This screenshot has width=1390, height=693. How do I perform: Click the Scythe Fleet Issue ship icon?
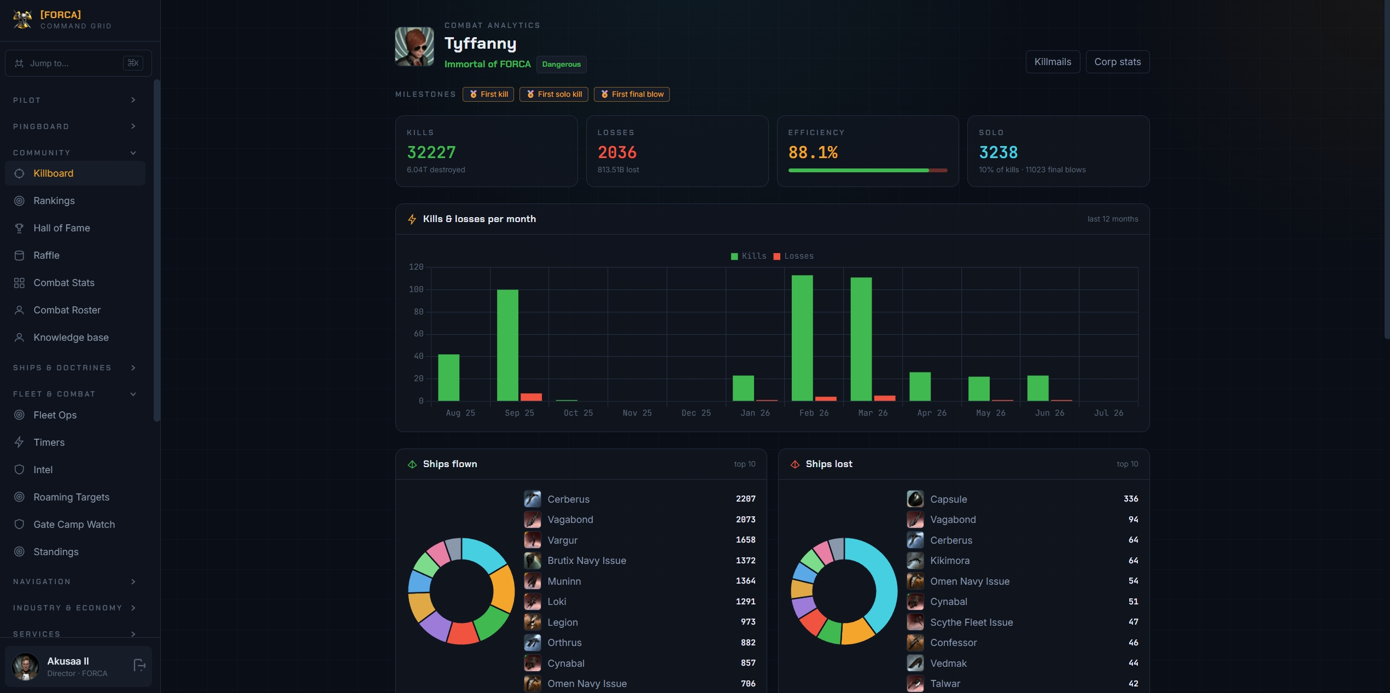coord(915,622)
